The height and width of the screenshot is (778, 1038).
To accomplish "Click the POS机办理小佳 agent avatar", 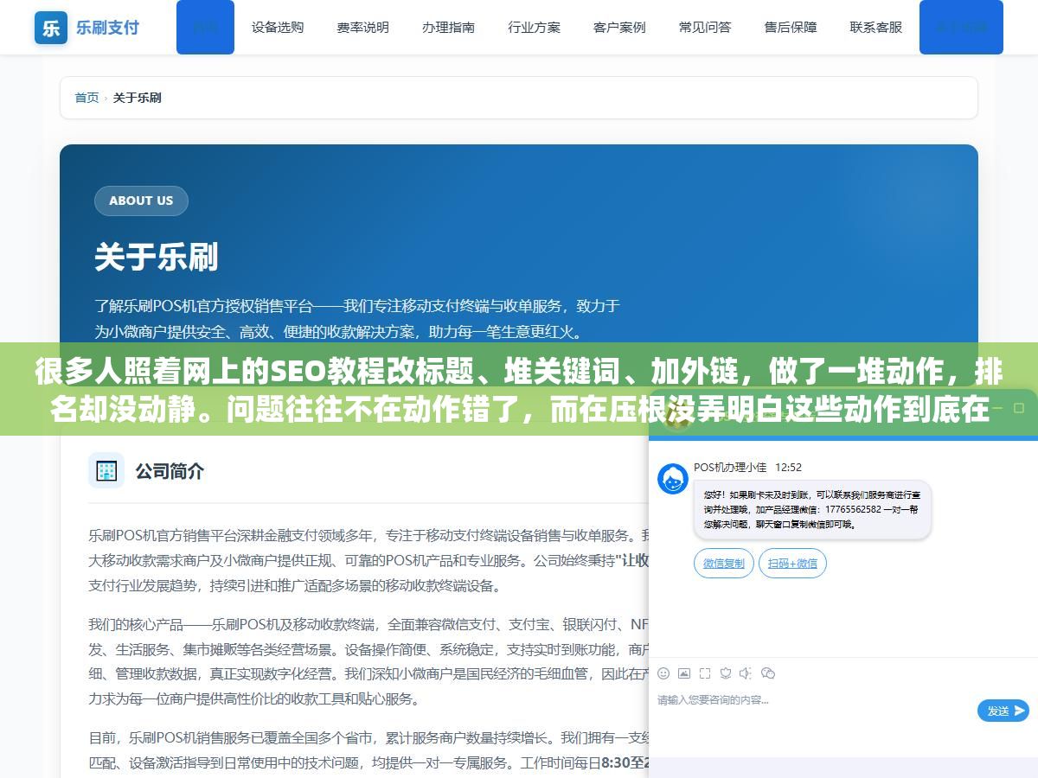I will pyautogui.click(x=673, y=479).
